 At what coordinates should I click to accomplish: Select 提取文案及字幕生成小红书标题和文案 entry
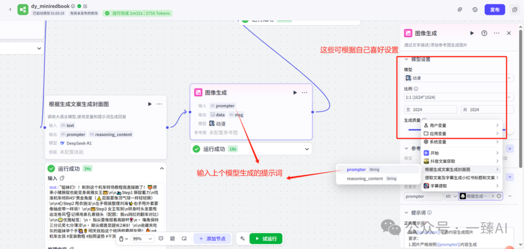coord(461,178)
